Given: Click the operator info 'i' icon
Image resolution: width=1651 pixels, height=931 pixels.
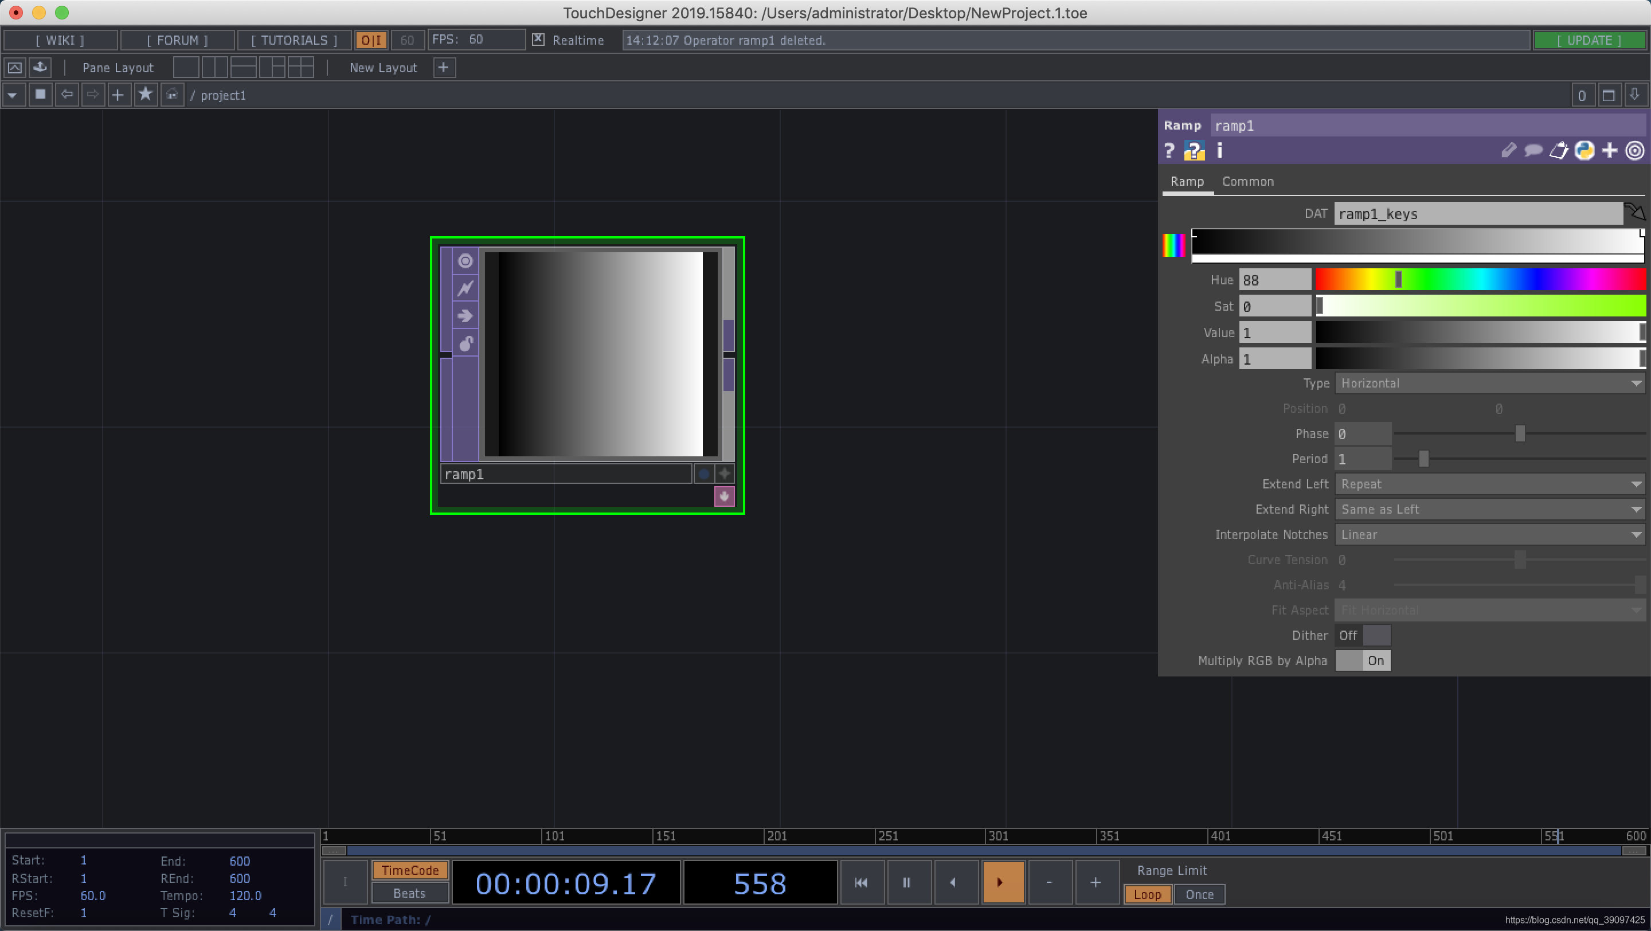Looking at the screenshot, I should coord(1220,151).
